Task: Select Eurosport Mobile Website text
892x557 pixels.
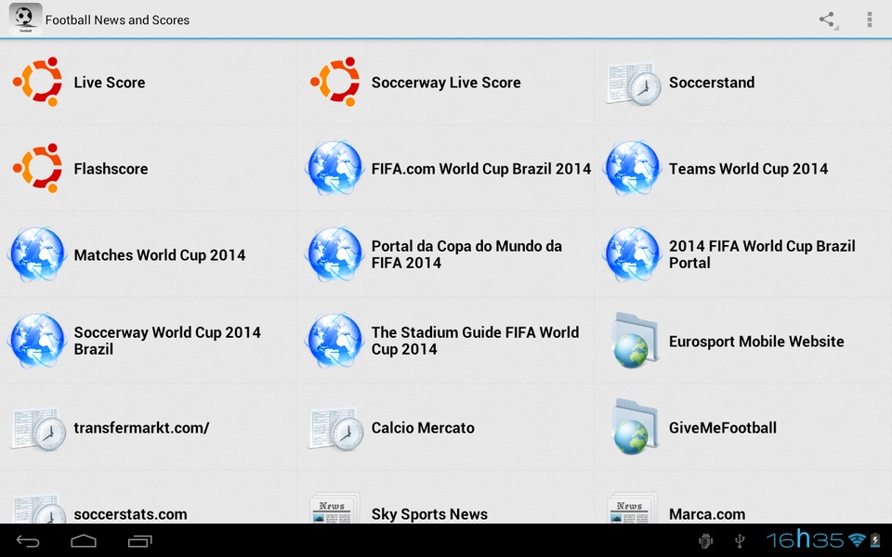Action: 756,342
